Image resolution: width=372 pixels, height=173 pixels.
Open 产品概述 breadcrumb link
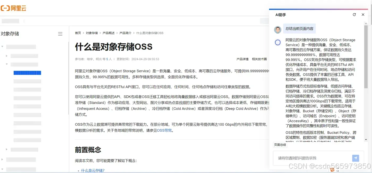coord(109,33)
